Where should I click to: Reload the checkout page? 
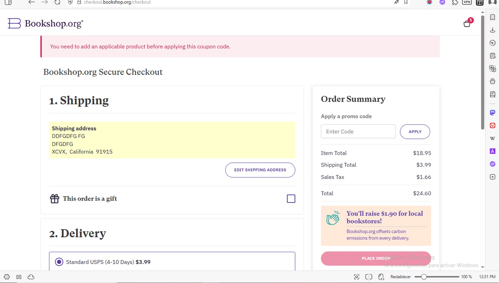57,2
